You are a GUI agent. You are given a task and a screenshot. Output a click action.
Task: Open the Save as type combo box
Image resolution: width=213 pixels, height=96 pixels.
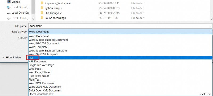coord(120,31)
